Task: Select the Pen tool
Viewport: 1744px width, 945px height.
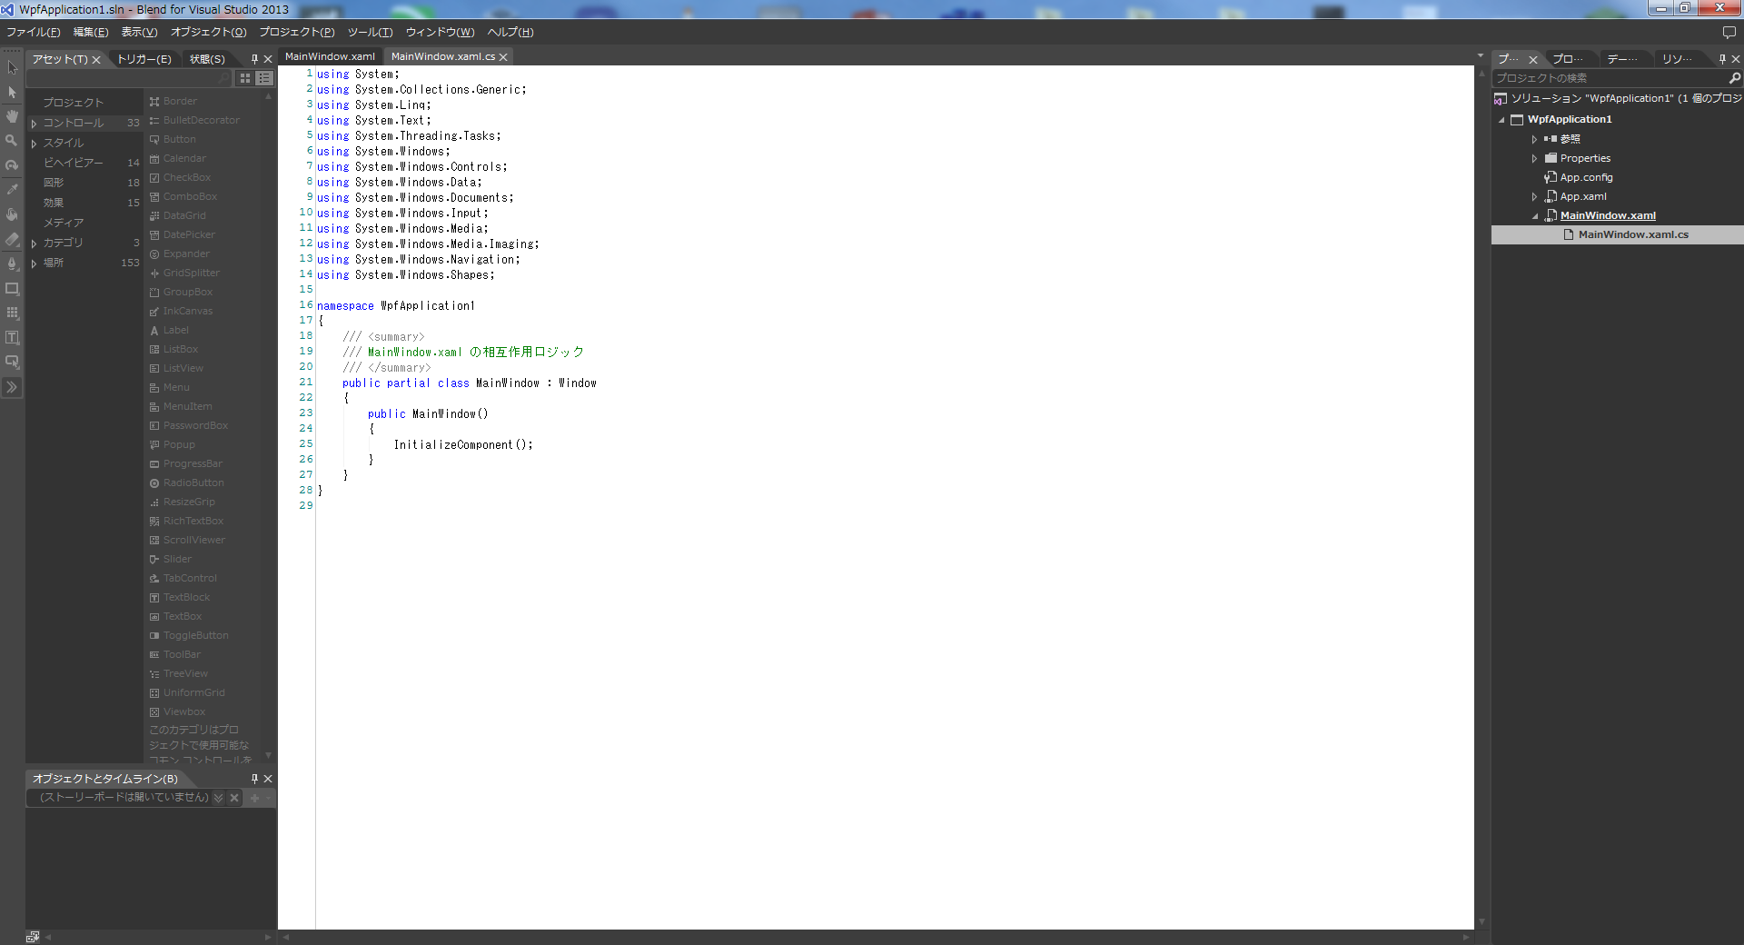Action: [x=12, y=264]
